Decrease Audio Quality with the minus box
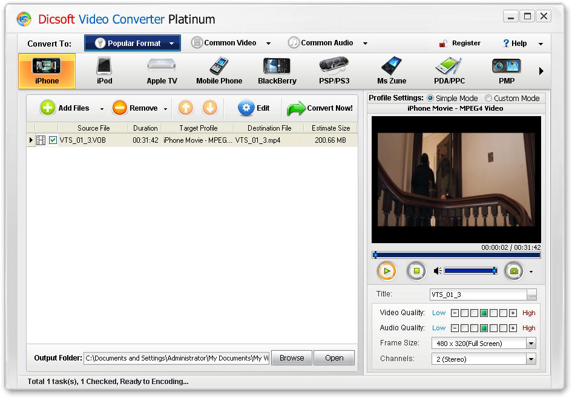This screenshot has width=572, height=398. tap(455, 328)
